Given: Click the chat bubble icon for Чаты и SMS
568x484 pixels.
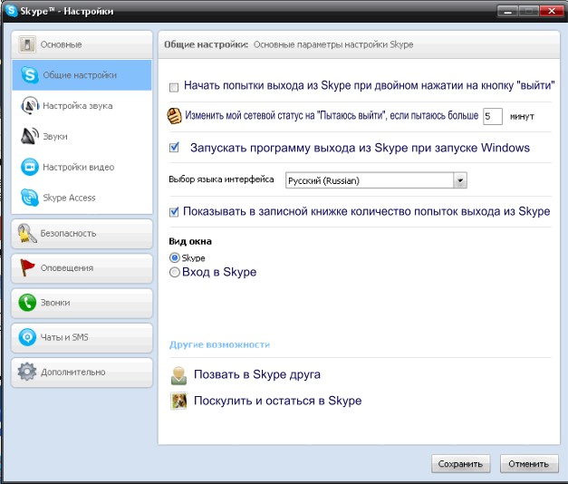Looking at the screenshot, I should (27, 337).
